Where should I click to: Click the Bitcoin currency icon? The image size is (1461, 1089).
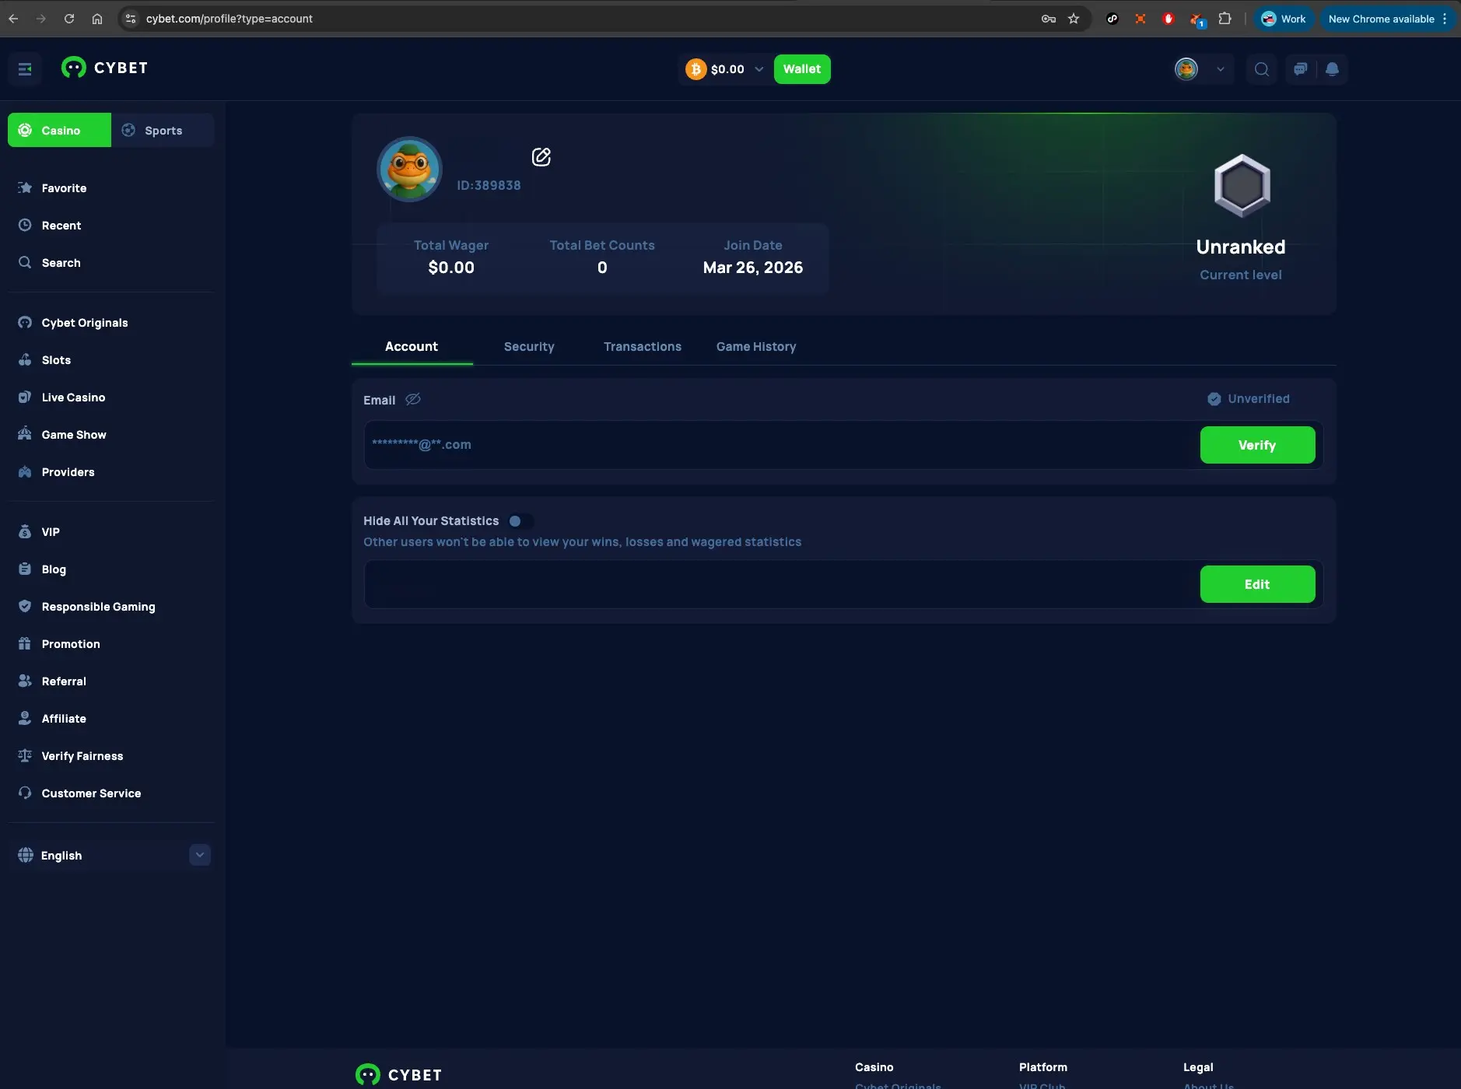coord(695,69)
